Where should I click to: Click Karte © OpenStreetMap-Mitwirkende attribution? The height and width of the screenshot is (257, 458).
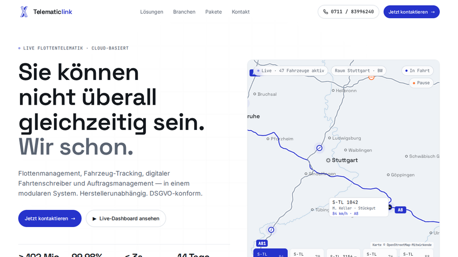tap(402, 245)
